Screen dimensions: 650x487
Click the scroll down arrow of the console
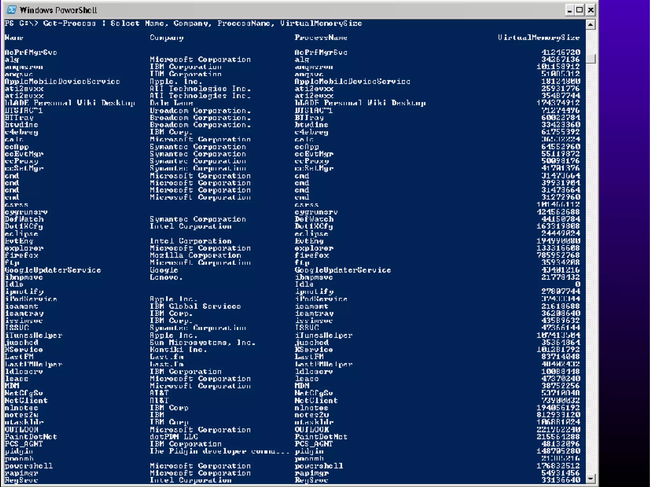pyautogui.click(x=590, y=478)
